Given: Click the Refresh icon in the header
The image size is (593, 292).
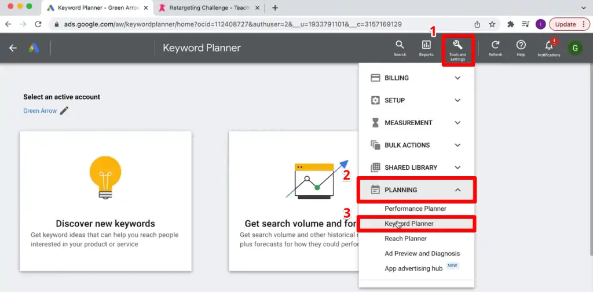Looking at the screenshot, I should 495,45.
